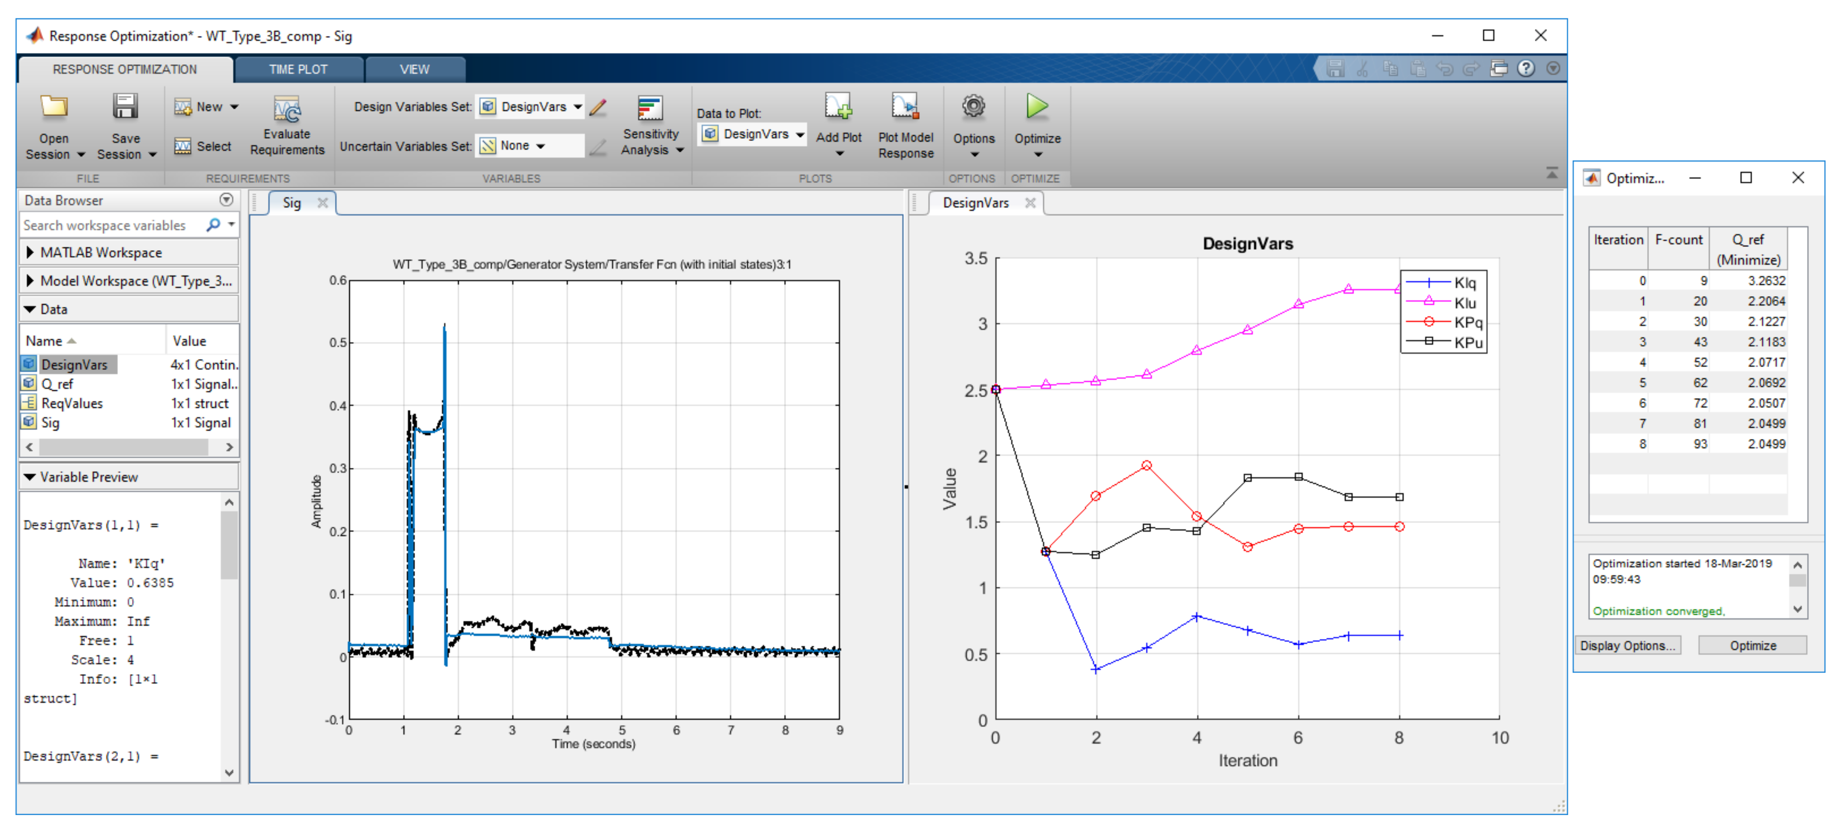
Task: Switch to the TIME PLOT tab
Action: [298, 70]
